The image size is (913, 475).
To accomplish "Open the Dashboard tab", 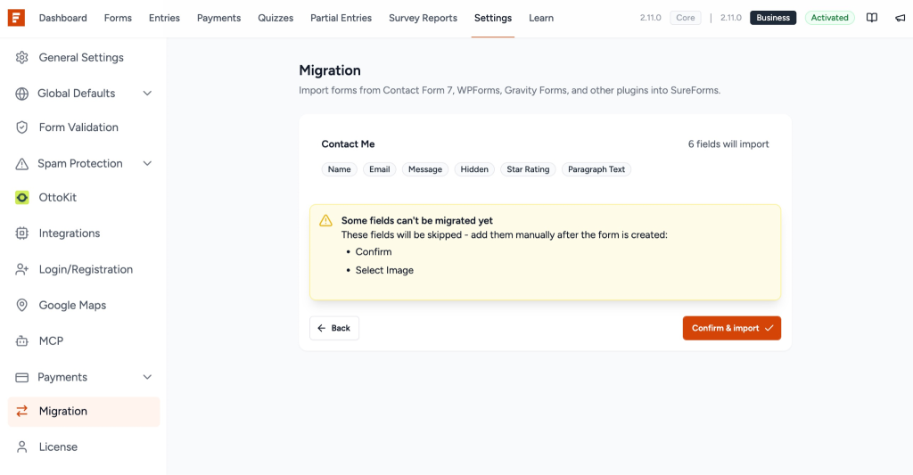I will click(63, 18).
